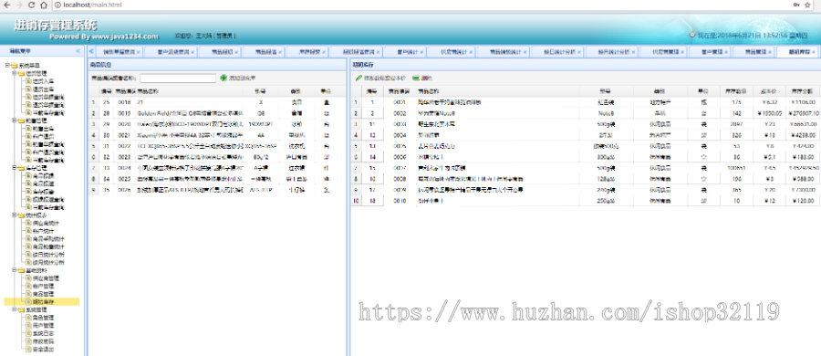Collapse the 统计报表 tree folder
This screenshot has width=821, height=356.
(14, 215)
